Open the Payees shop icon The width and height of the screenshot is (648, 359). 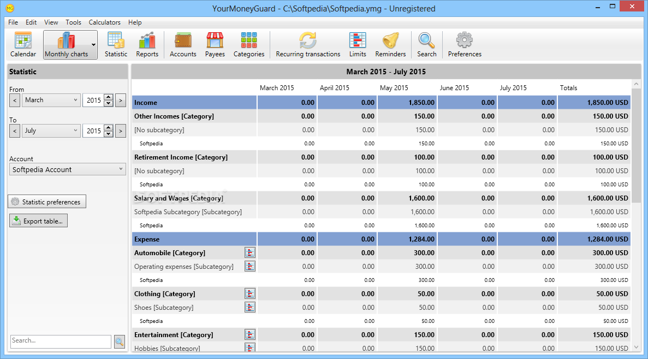(215, 45)
